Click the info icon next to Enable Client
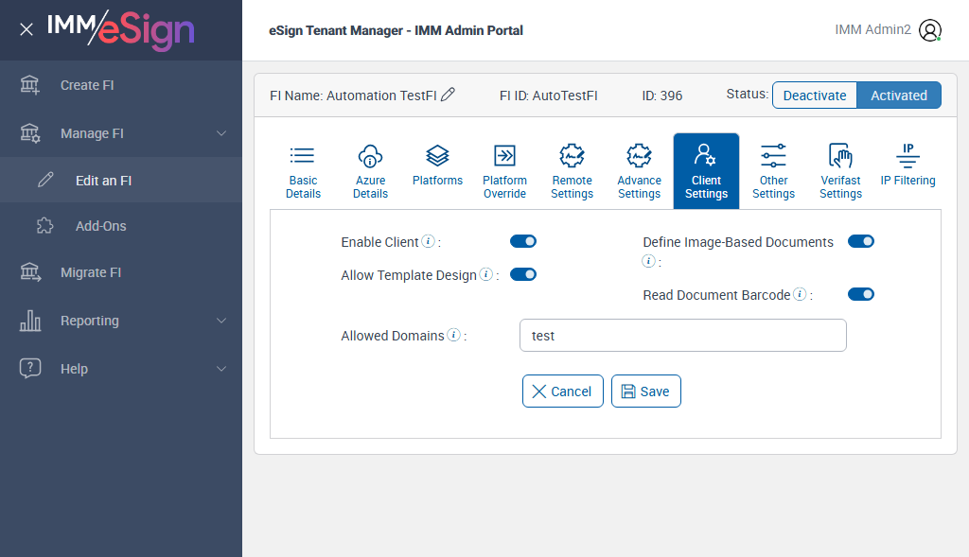Viewport: 969px width, 557px height. [429, 242]
